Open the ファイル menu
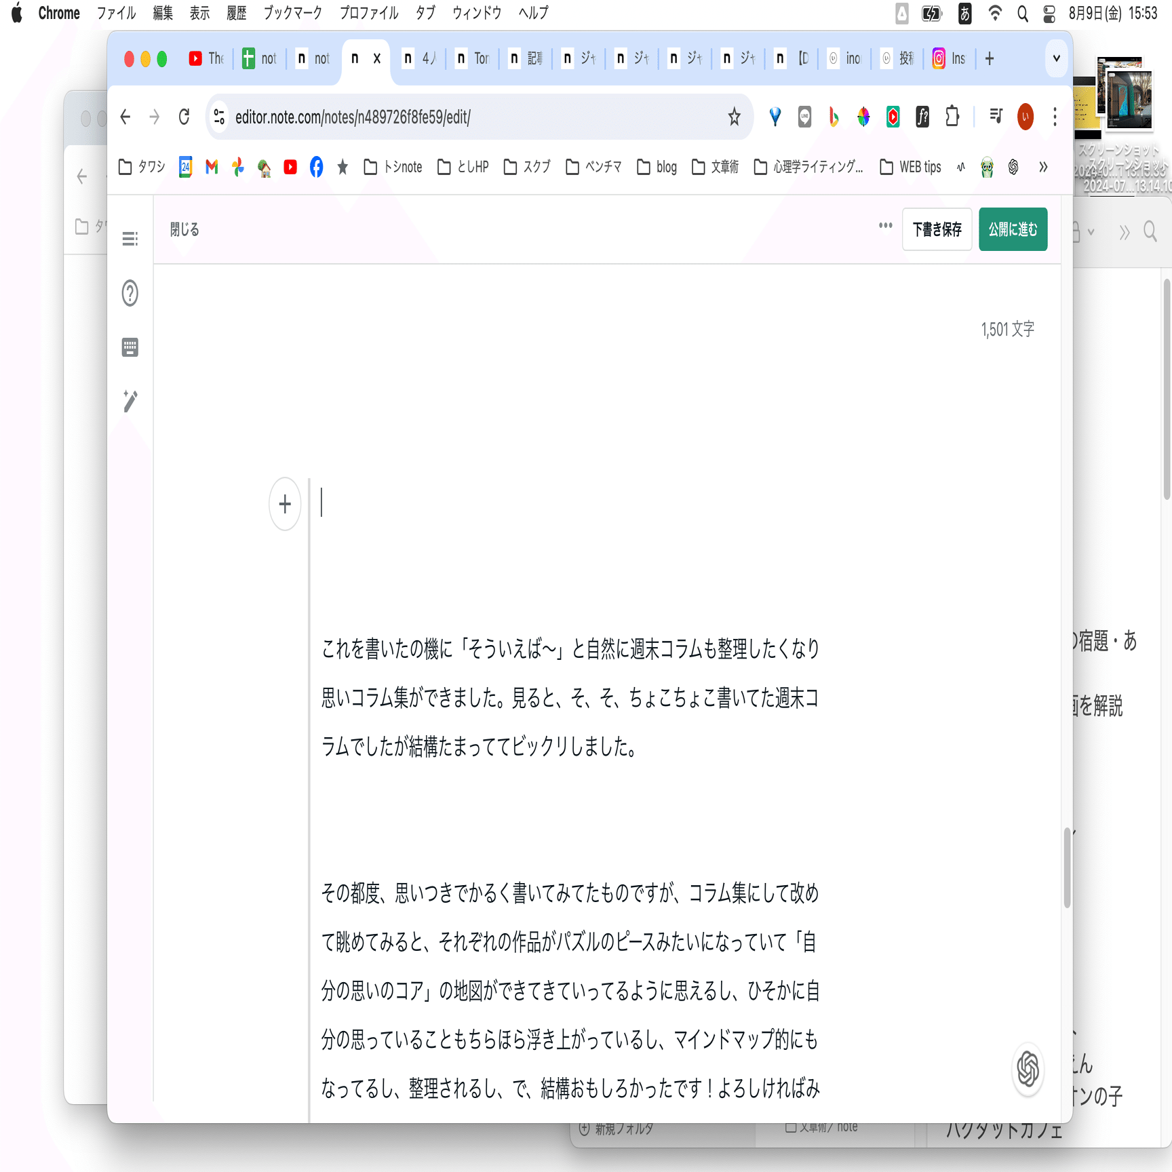 116,13
